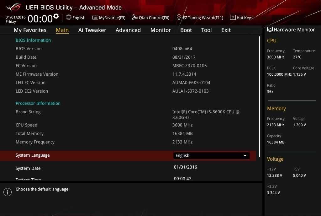Viewport: 321px width, 216px height.
Task: Click the settings gear icon beside the clock
Action: (56, 16)
